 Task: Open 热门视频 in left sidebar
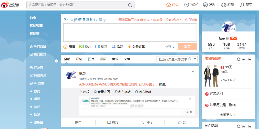38,55
